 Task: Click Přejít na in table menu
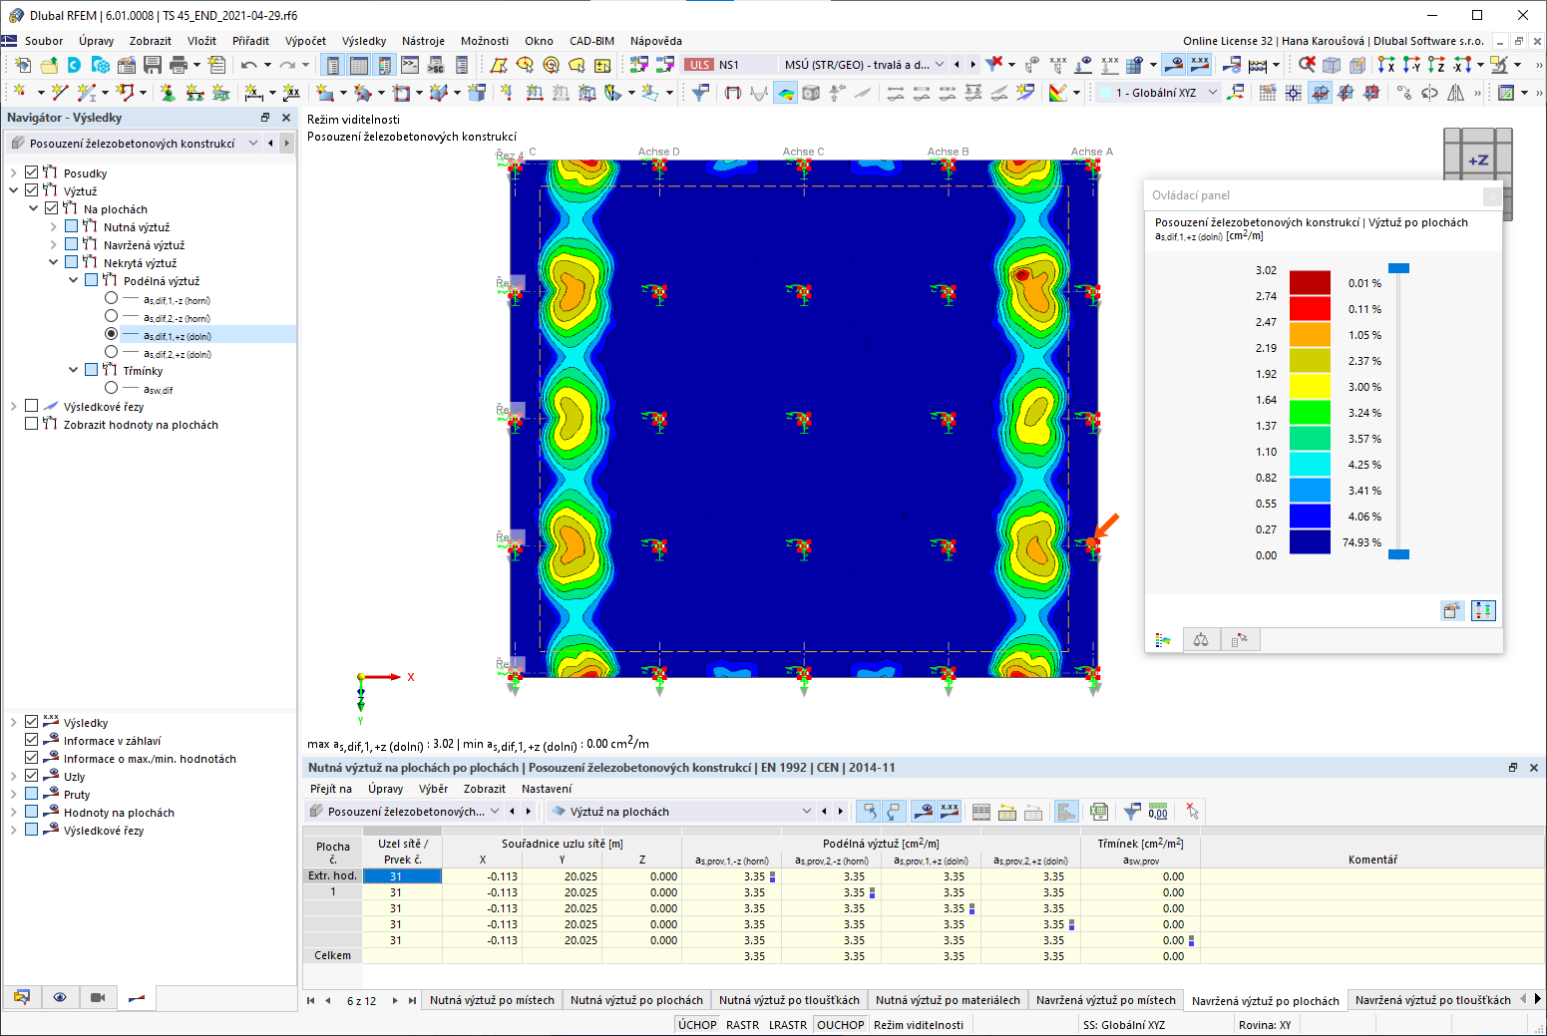click(331, 789)
